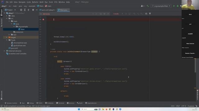
Task: Click the collapse all icon in Project panel
Action: click(x=28, y=10)
